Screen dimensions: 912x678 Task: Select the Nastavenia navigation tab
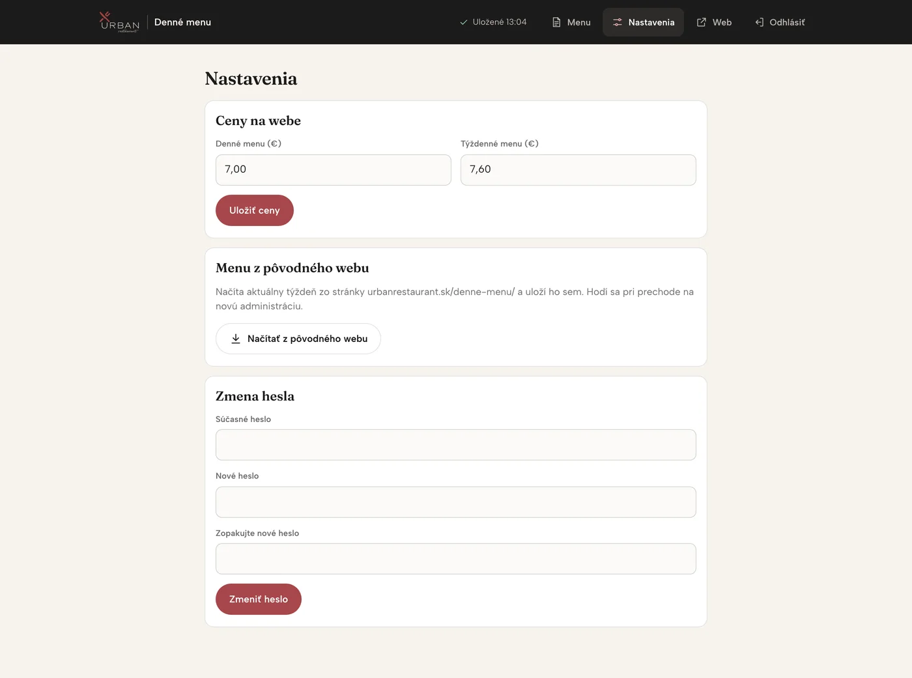(x=643, y=22)
